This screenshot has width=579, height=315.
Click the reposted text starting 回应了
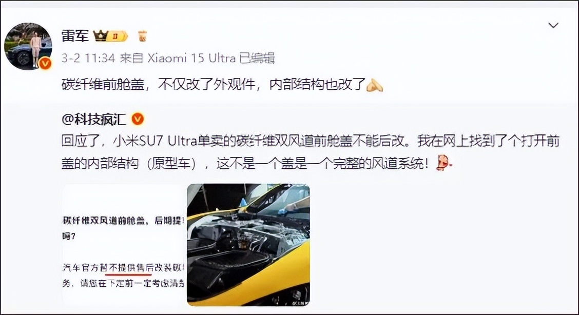(x=310, y=141)
